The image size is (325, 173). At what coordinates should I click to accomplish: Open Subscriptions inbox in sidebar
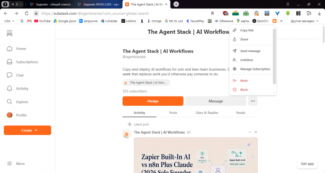22,62
